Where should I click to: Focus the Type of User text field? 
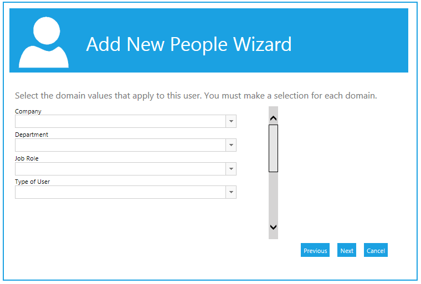click(x=120, y=192)
